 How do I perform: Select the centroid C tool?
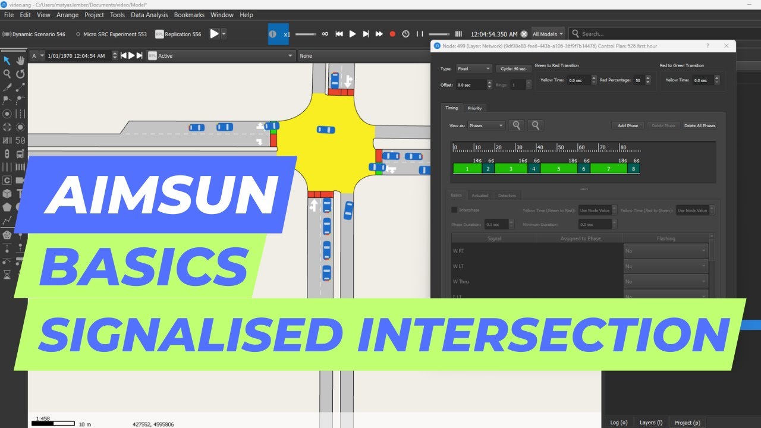7,180
